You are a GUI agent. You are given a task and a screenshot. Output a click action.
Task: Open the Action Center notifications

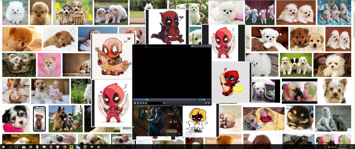click(351, 147)
